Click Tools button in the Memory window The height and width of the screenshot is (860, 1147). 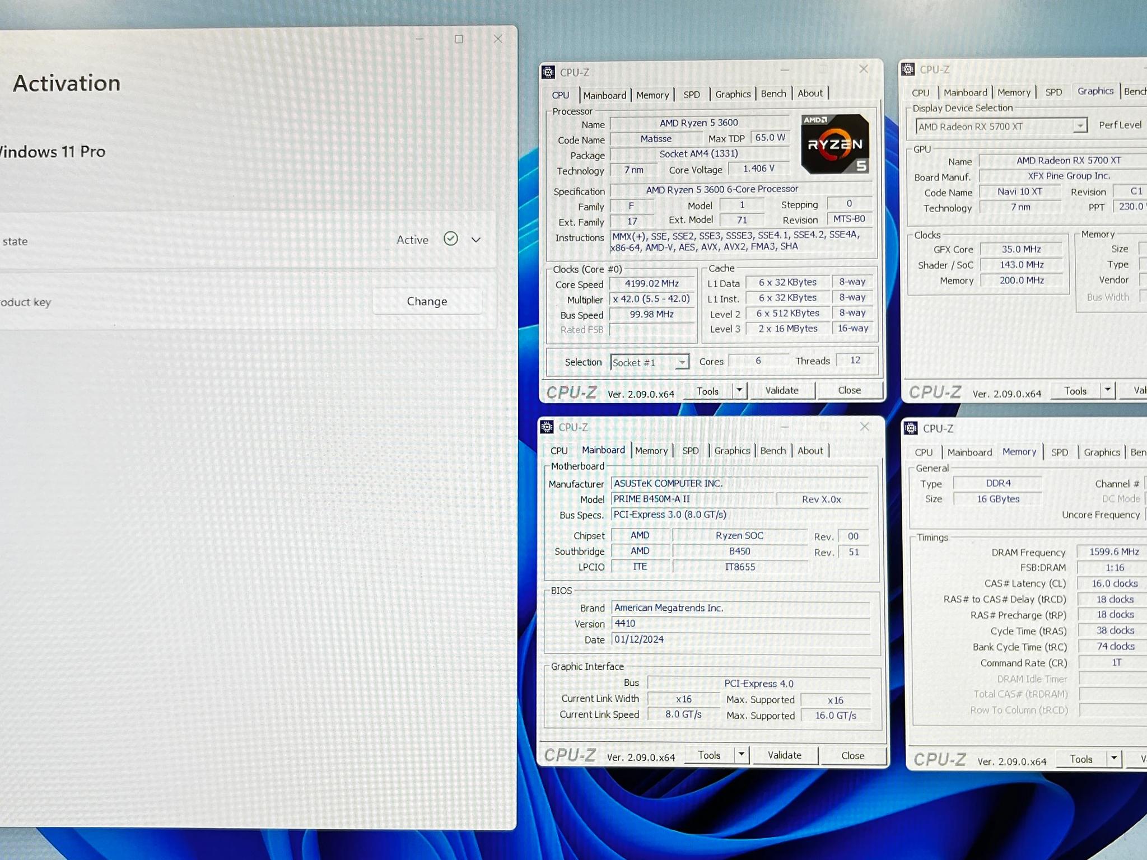click(1081, 759)
